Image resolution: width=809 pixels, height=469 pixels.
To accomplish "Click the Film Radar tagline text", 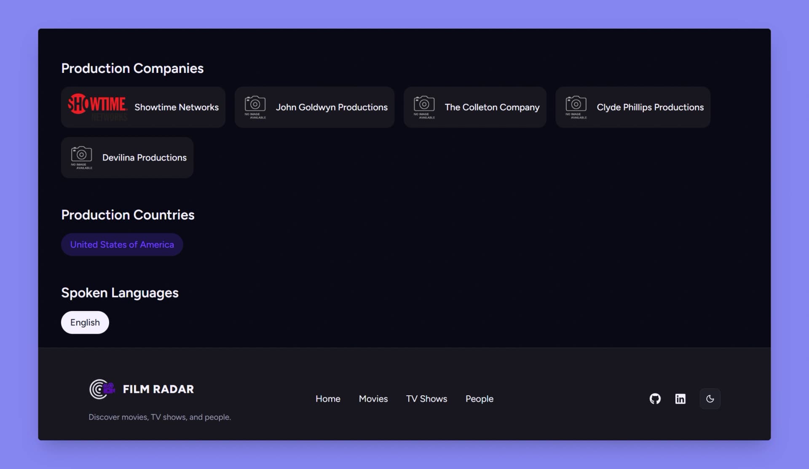I will coord(160,417).
